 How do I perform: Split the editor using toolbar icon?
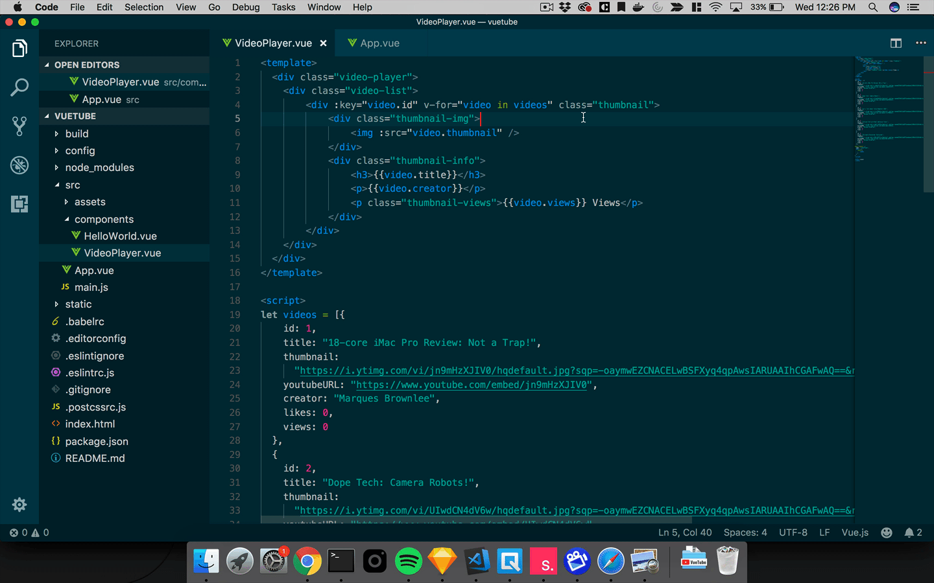tap(896, 43)
